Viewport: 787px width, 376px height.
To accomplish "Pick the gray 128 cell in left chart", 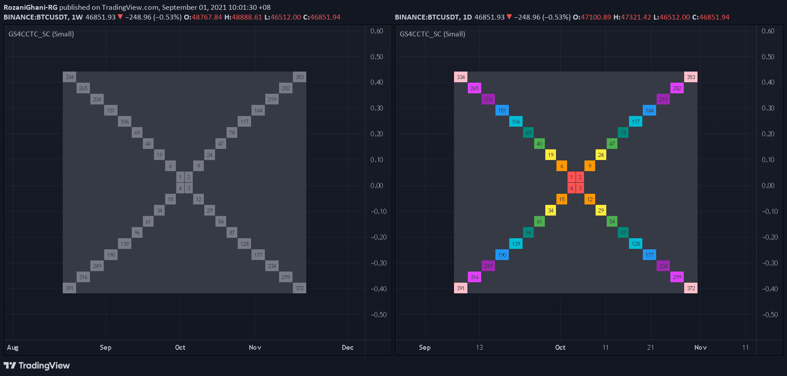I will point(244,244).
